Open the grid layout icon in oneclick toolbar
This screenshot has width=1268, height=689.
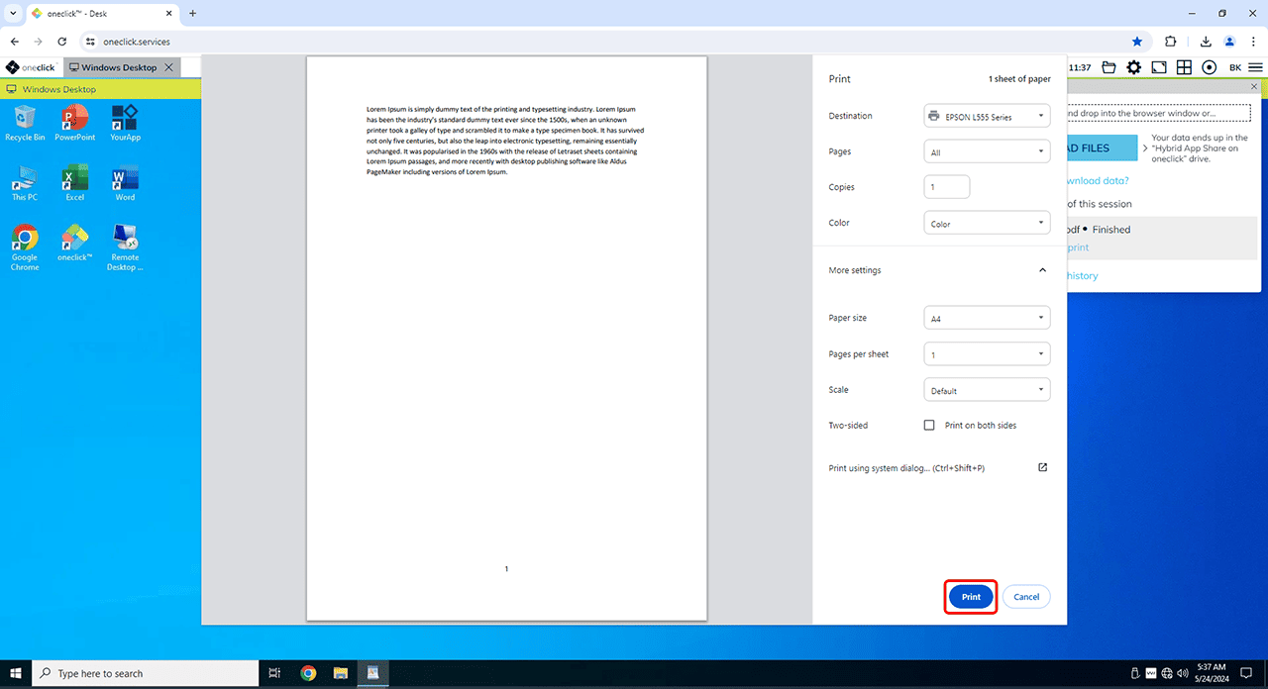click(1184, 67)
